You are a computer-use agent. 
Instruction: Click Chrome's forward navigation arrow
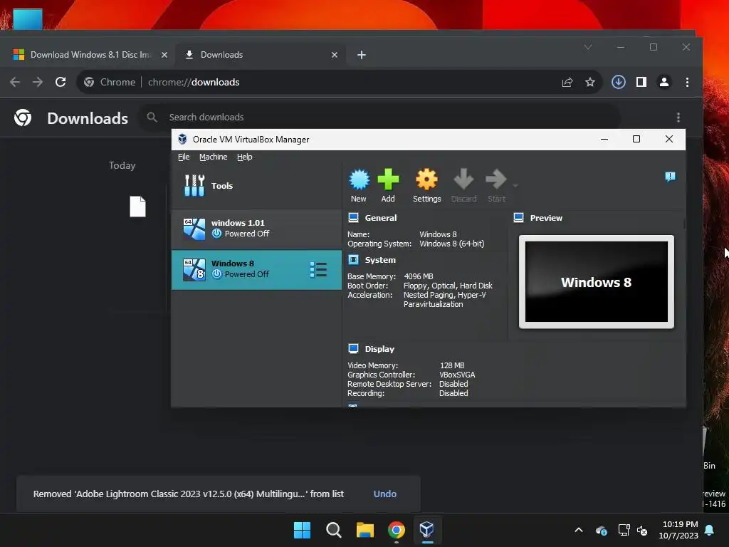pos(38,83)
